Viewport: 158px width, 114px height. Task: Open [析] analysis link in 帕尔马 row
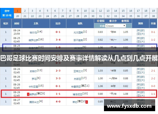tap(138, 31)
